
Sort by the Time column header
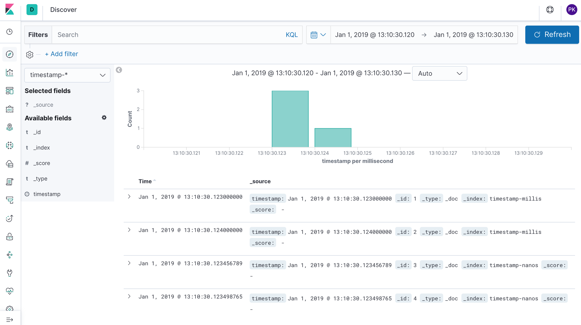(x=147, y=181)
